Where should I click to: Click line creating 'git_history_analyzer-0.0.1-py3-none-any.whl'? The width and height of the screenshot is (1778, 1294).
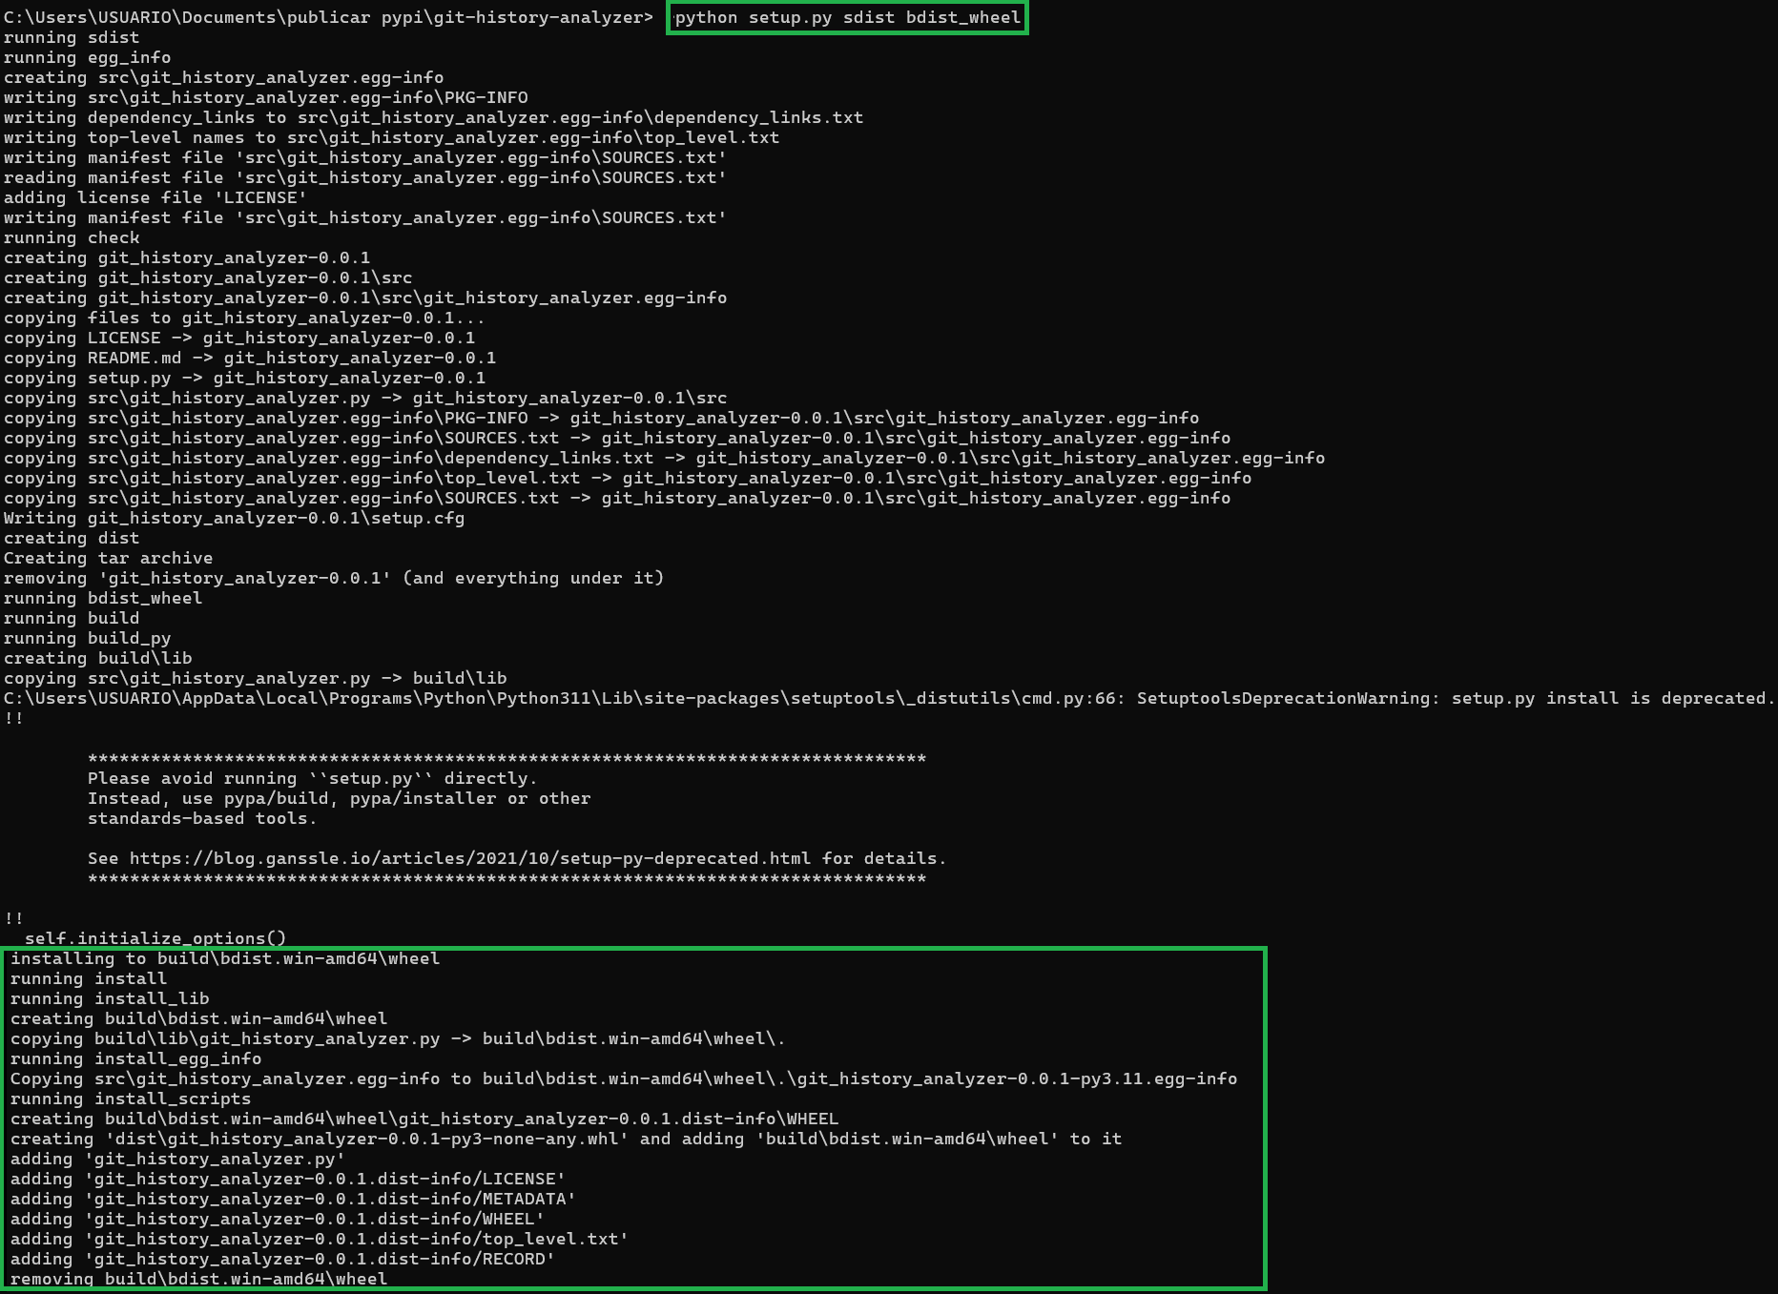pyautogui.click(x=567, y=1139)
